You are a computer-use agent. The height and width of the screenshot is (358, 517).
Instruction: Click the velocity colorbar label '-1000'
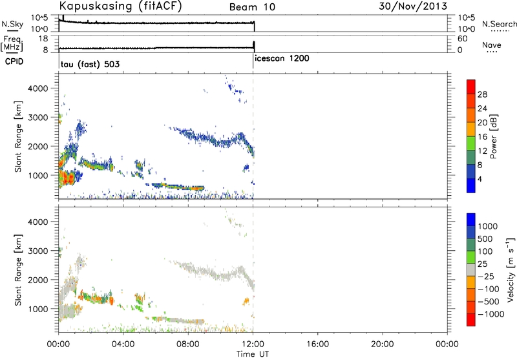491,314
